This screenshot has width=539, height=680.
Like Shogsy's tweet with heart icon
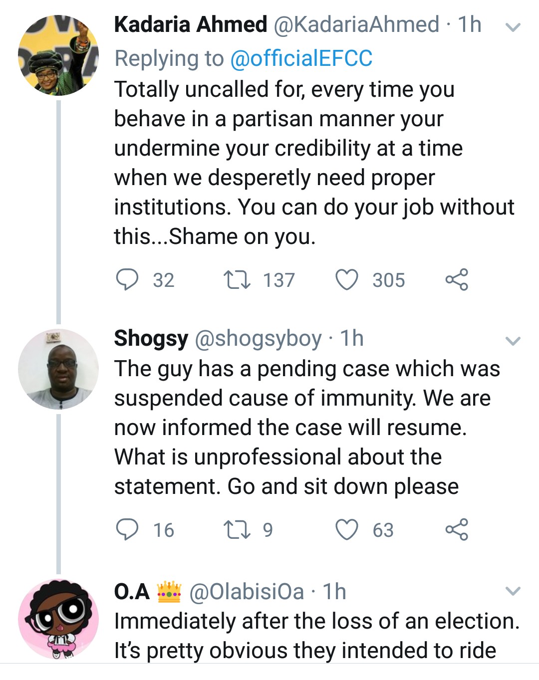346,529
